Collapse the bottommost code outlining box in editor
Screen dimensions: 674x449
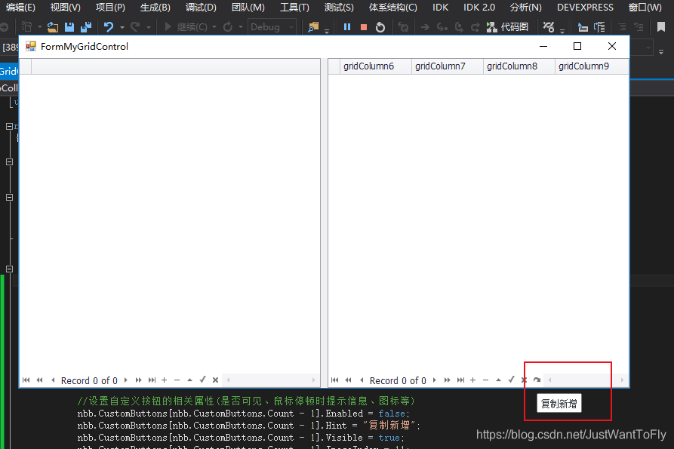click(9, 269)
